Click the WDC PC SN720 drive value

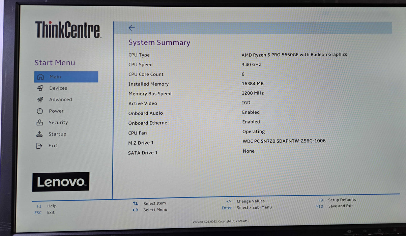tap(284, 141)
